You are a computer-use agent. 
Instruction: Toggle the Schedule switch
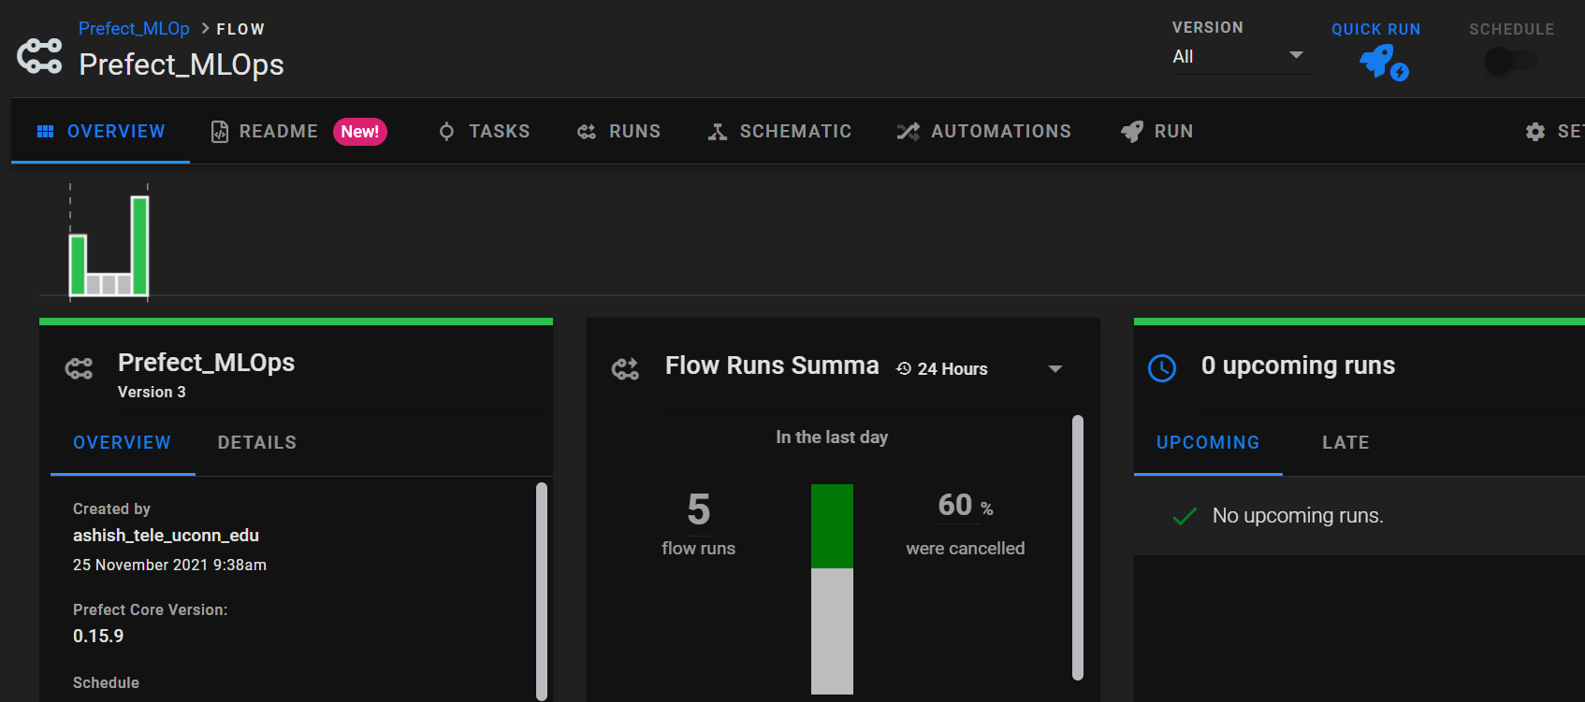[x=1511, y=62]
